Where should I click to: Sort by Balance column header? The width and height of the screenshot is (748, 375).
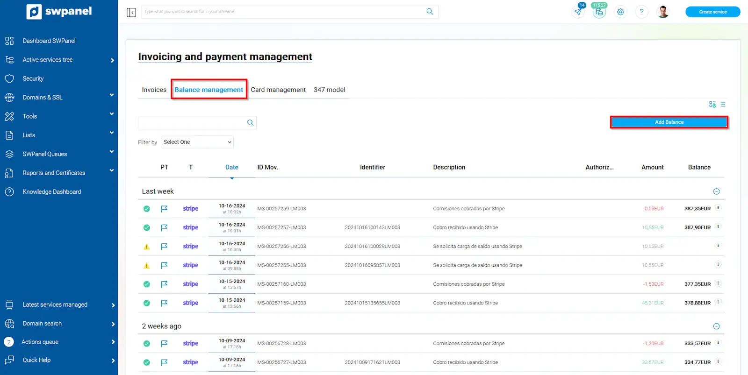(699, 167)
